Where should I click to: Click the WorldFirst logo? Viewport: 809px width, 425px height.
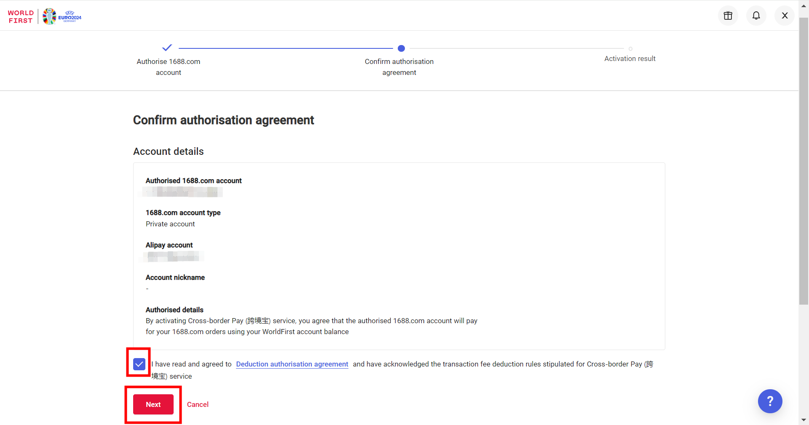(21, 17)
